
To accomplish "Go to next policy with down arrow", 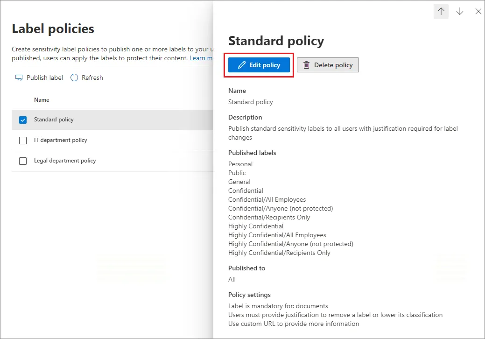I will (460, 12).
